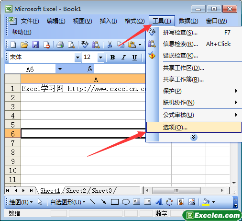242x221 pixels.
Task: Open the paste options dropdown arrow
Action: [140, 45]
